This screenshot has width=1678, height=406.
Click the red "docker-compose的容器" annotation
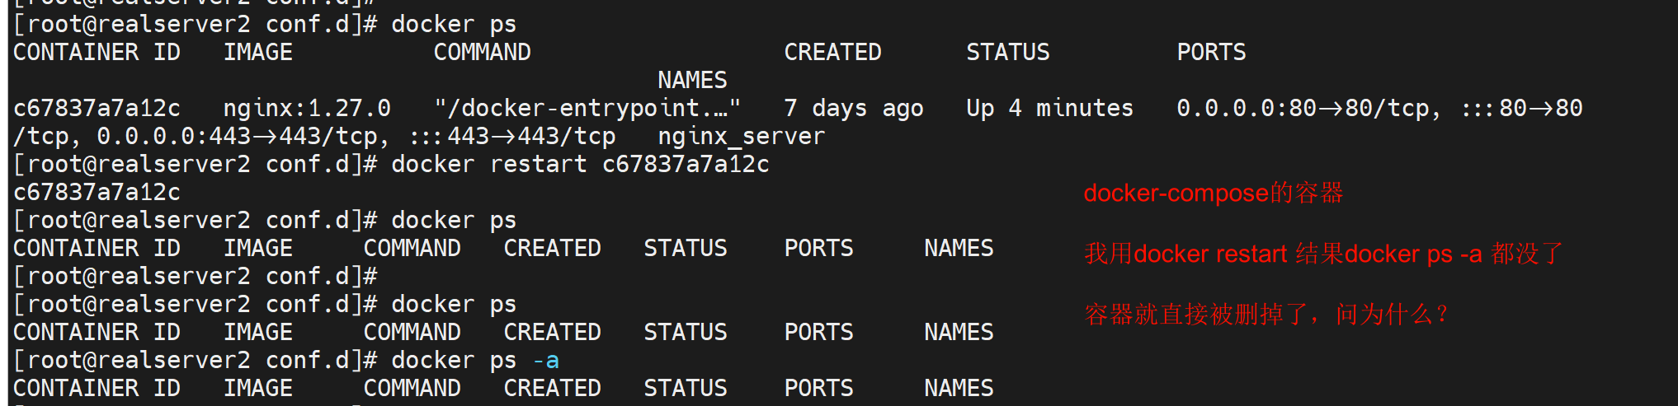1213,194
